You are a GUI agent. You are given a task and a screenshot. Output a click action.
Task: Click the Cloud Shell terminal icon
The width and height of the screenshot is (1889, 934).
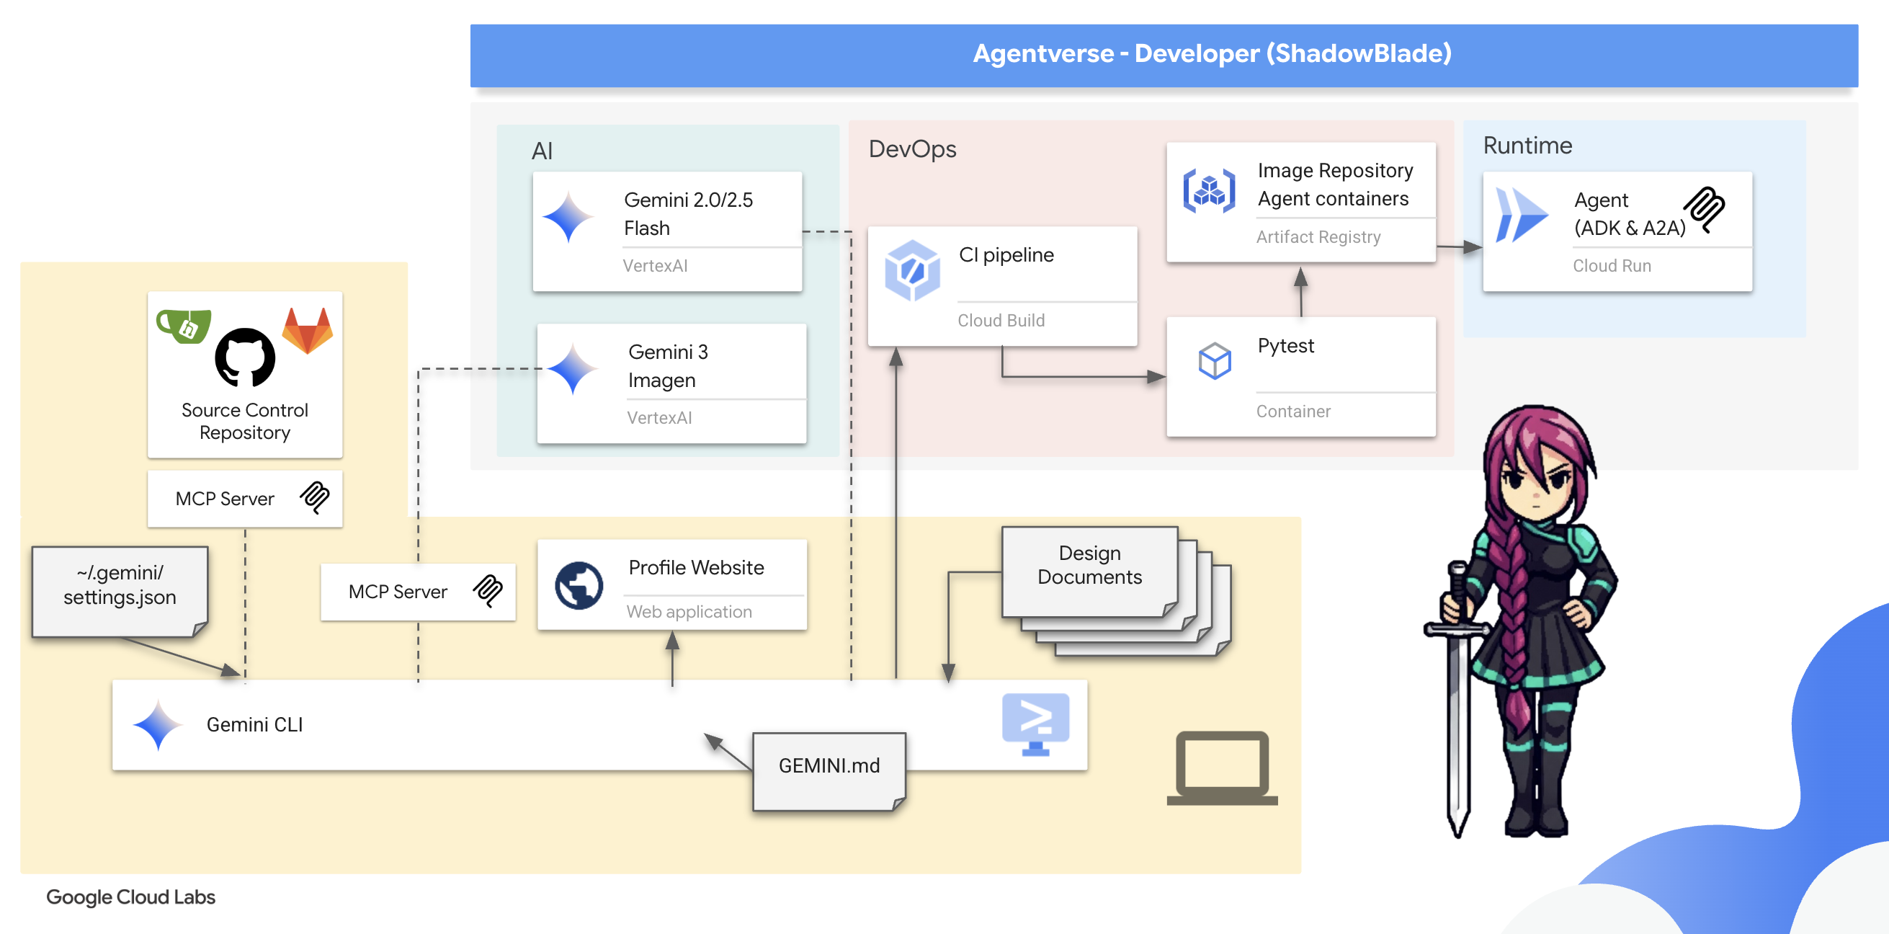1035,724
